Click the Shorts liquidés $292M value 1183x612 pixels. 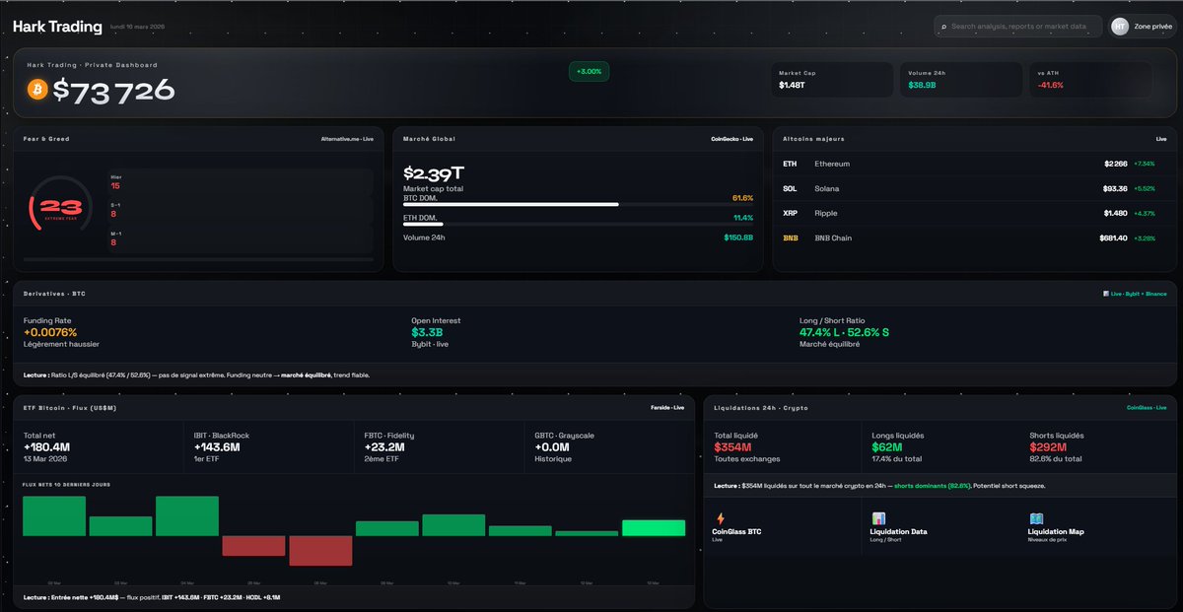click(x=1048, y=447)
